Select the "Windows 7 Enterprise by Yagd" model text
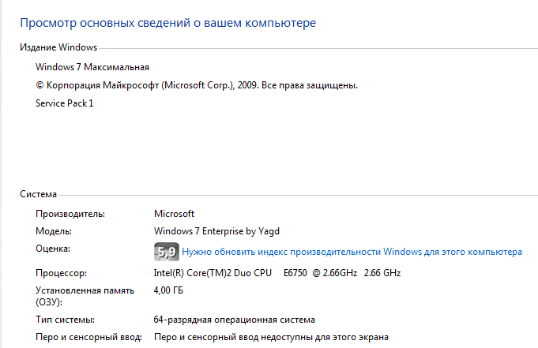Screen dimensions: 538x348 point(216,231)
